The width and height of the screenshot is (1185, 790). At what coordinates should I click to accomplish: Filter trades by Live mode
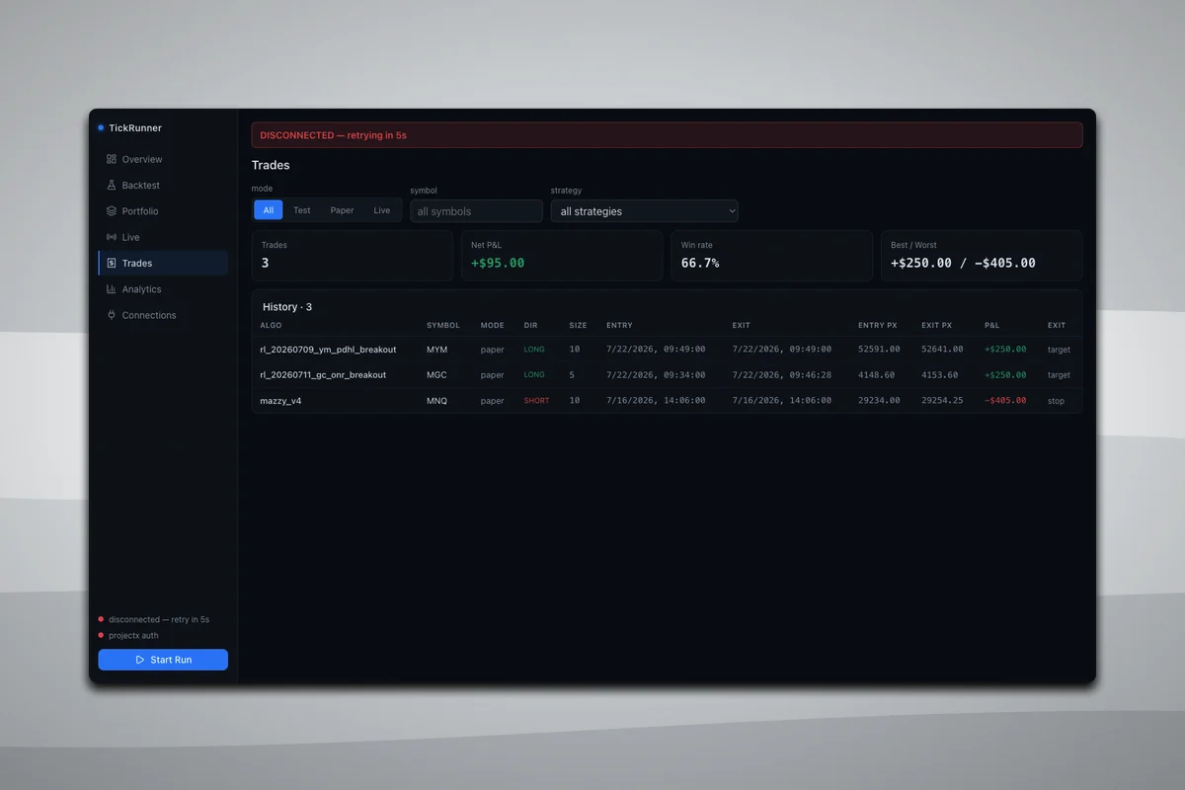click(x=382, y=210)
